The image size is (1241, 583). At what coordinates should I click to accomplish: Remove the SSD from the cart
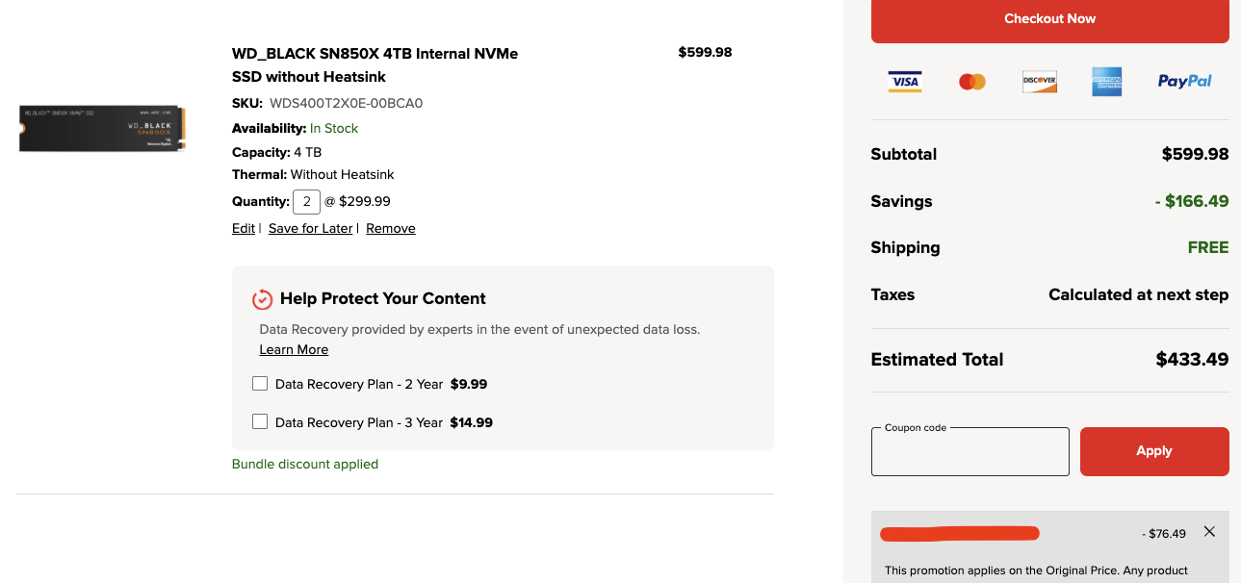pos(391,228)
